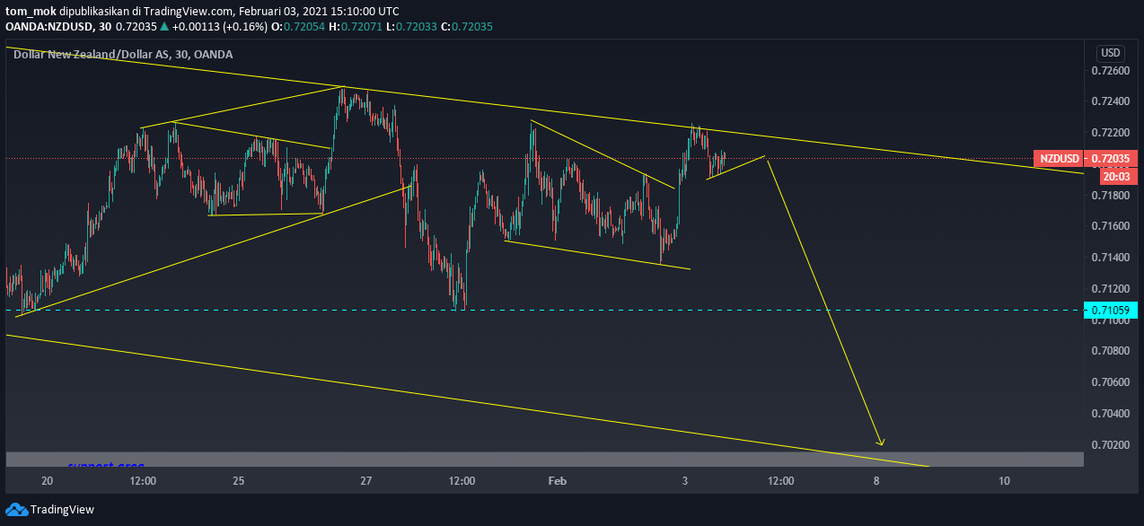
Task: Click the 0.70200 price axis label
Action: click(x=1110, y=445)
